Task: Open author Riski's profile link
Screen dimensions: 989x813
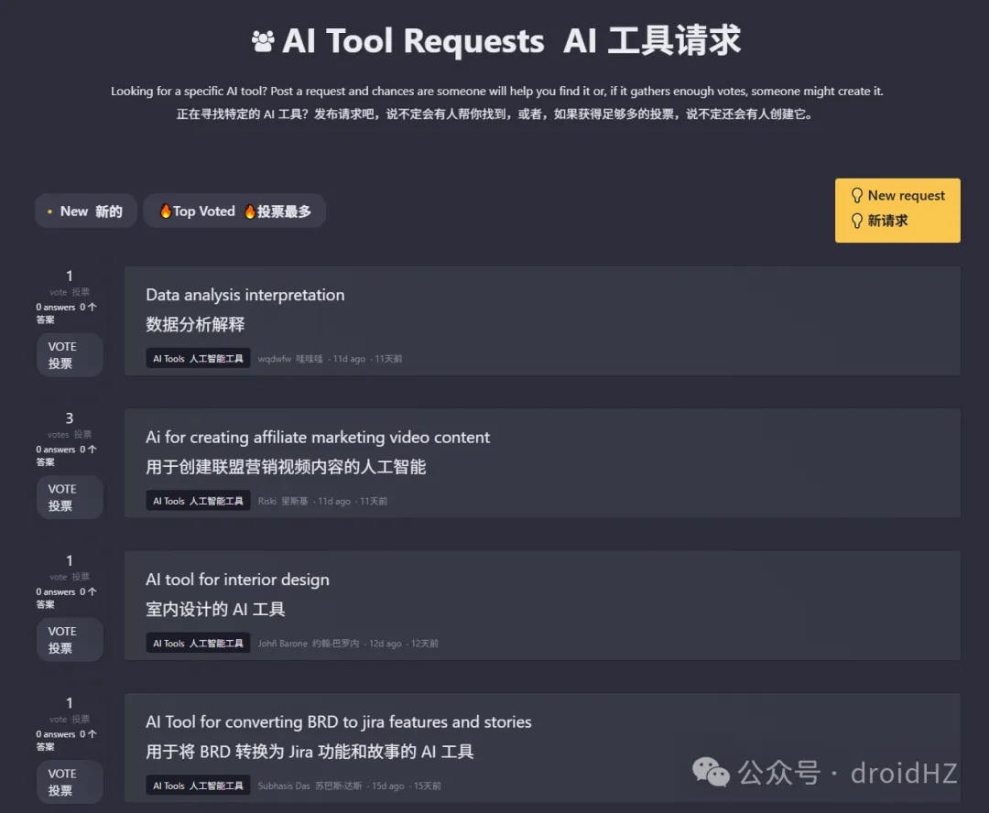Action: (267, 502)
